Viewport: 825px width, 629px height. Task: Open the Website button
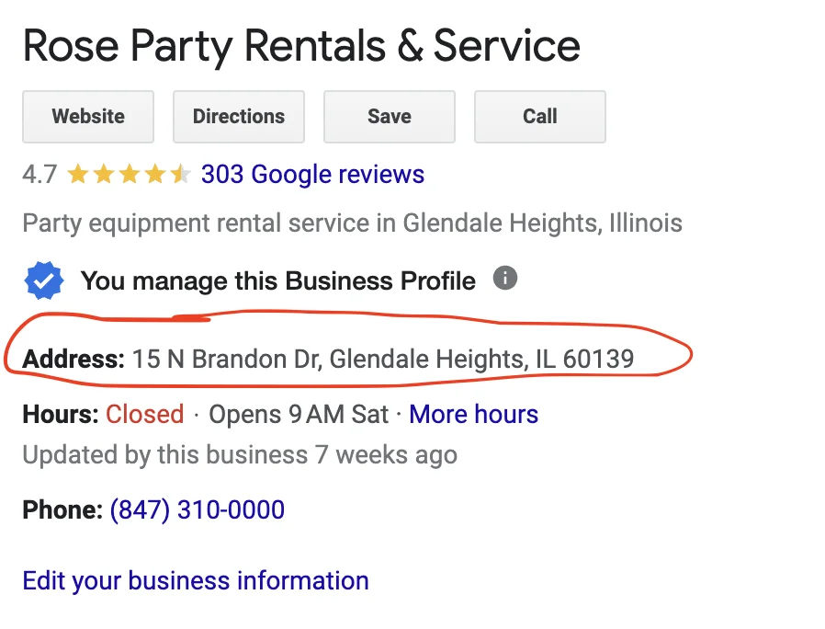pos(88,117)
